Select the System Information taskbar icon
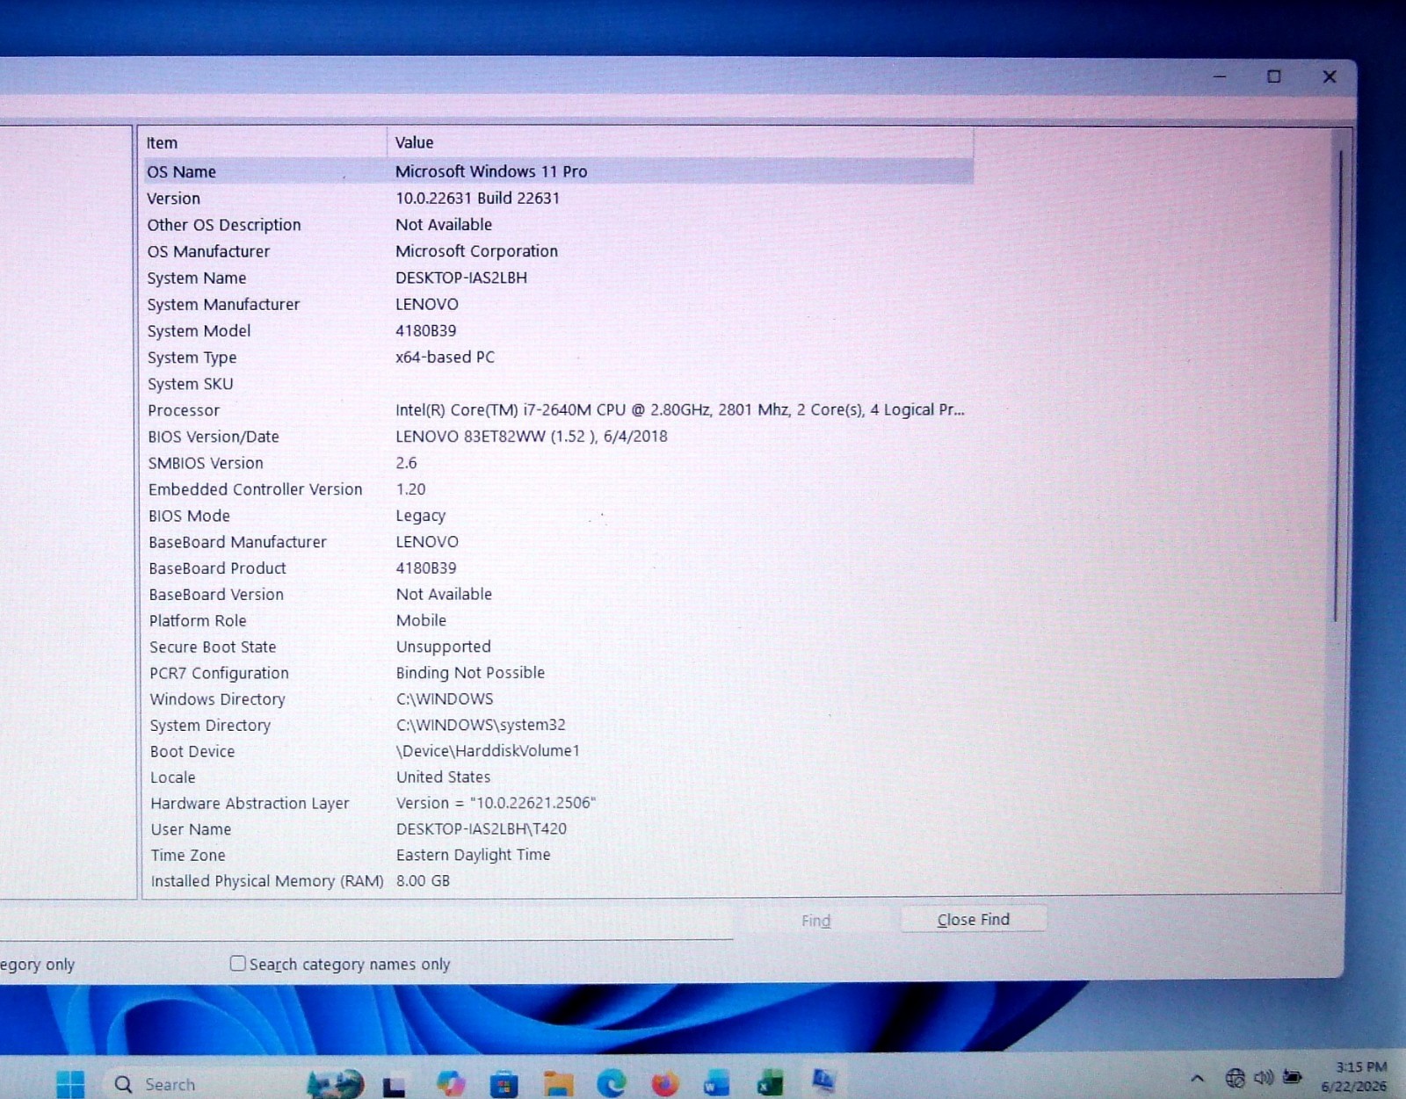1406x1099 pixels. 823,1081
